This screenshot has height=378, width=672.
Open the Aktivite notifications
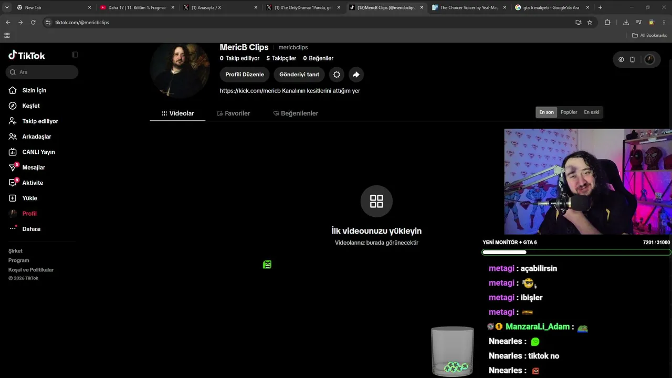[x=26, y=183]
